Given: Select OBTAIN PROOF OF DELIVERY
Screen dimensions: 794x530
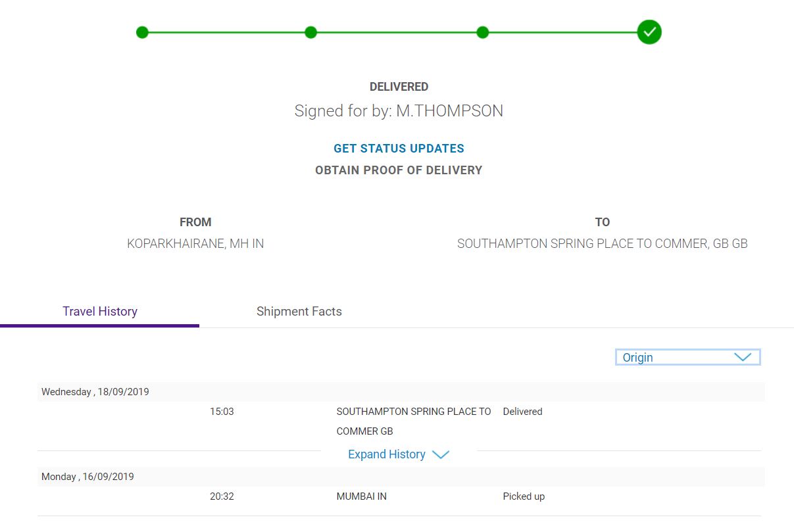Looking at the screenshot, I should 399,170.
